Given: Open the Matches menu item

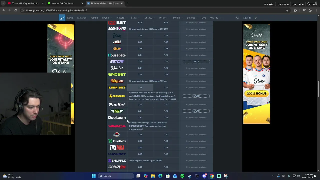Looking at the screenshot, I should click(82, 18).
